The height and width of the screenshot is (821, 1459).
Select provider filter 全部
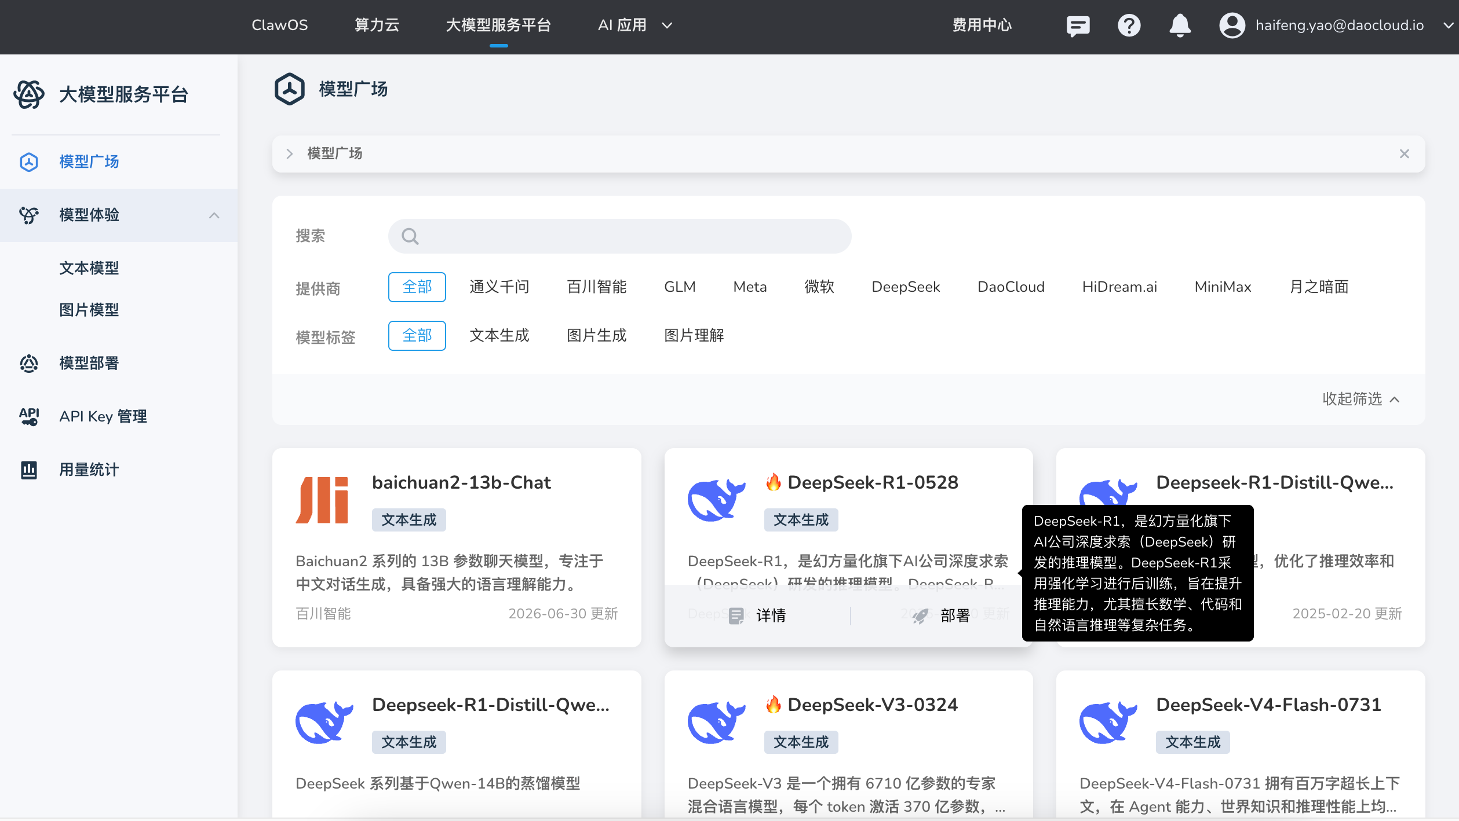pyautogui.click(x=417, y=287)
